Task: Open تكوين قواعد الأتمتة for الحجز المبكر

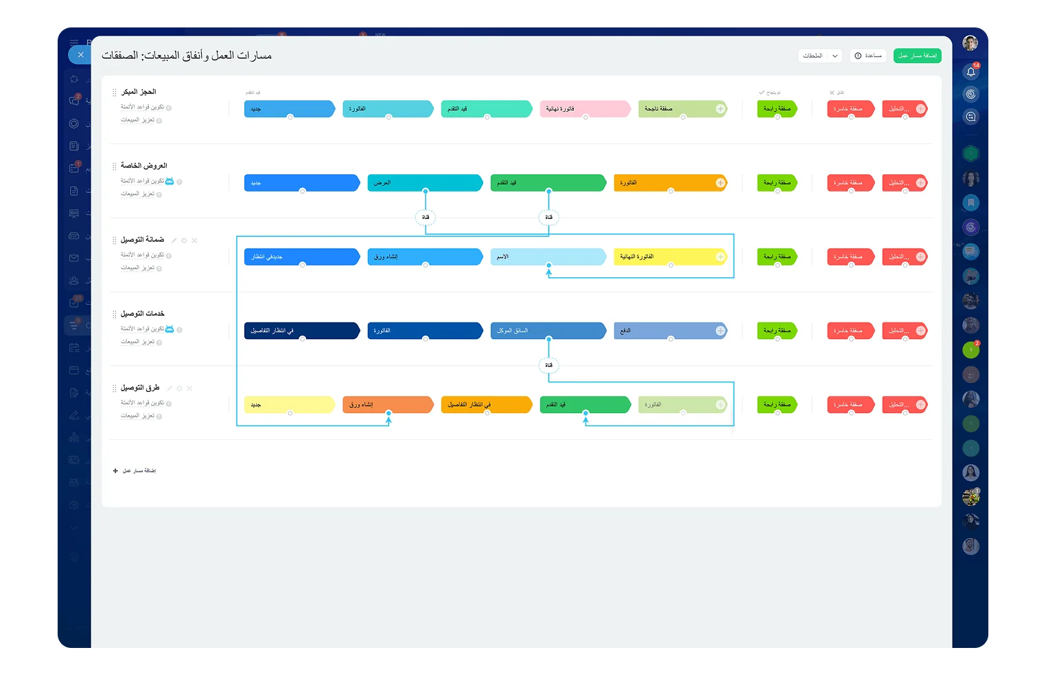Action: pos(142,107)
